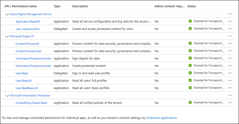Open the user_impersonation permission link
The image size is (239, 124).
pos(28,29)
